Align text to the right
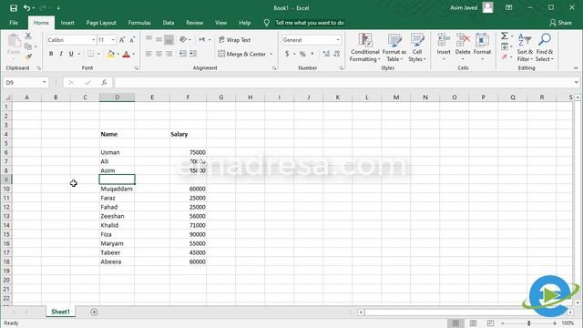 click(x=169, y=54)
